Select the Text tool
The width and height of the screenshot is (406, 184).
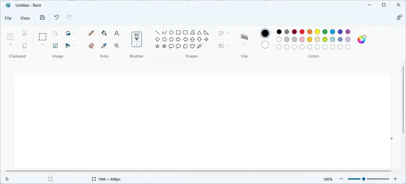click(x=117, y=33)
